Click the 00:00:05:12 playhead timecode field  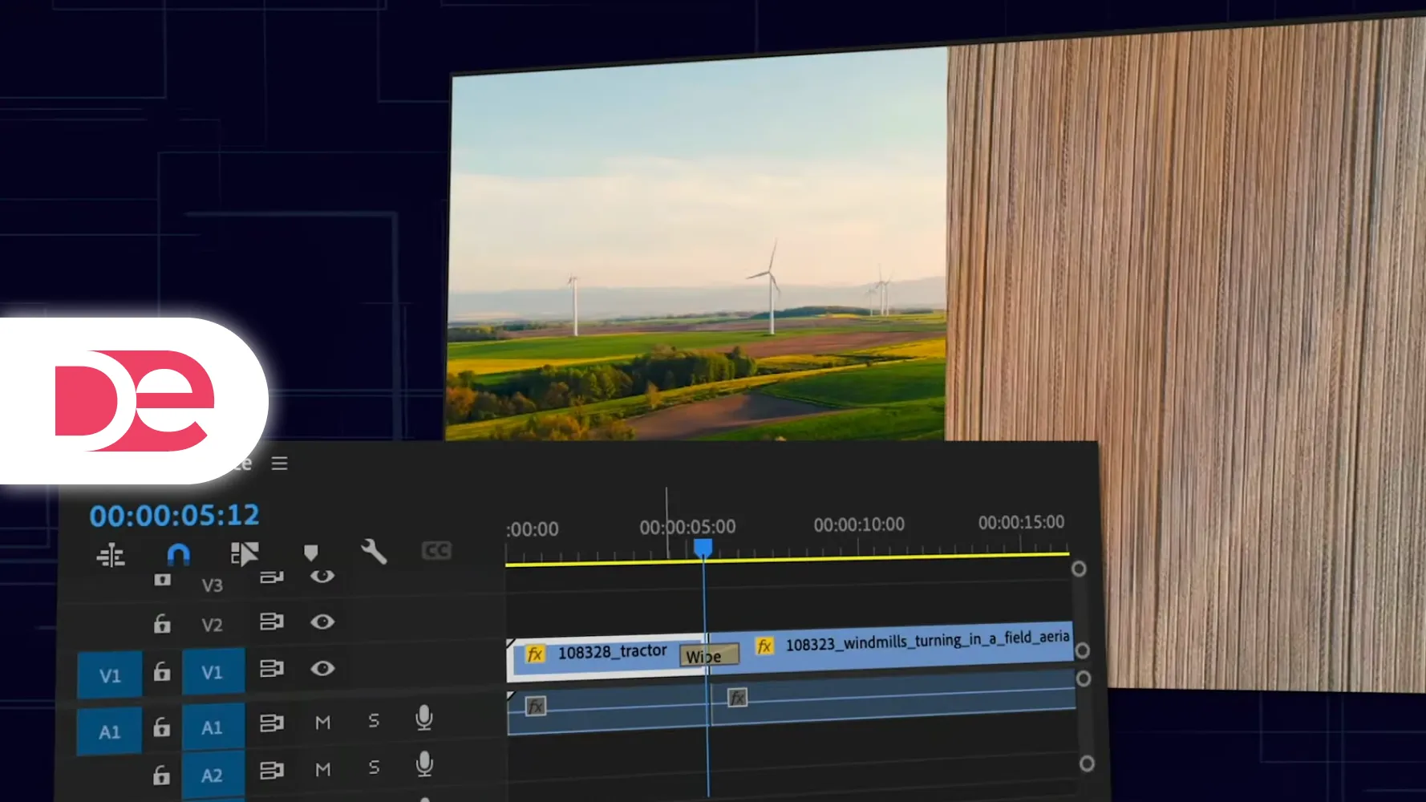pos(175,515)
